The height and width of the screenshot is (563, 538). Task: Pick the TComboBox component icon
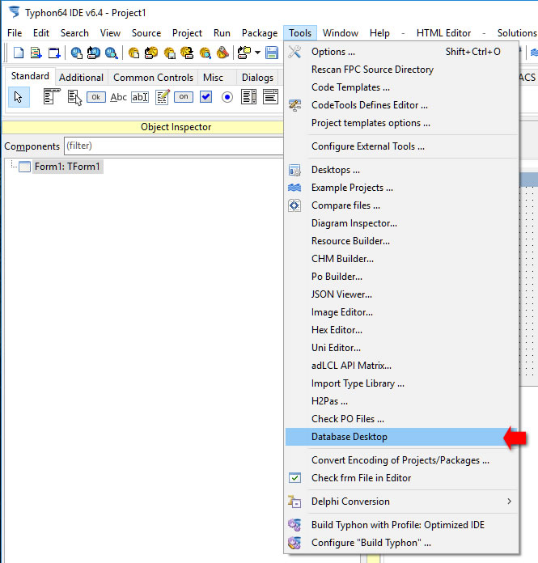pos(270,96)
